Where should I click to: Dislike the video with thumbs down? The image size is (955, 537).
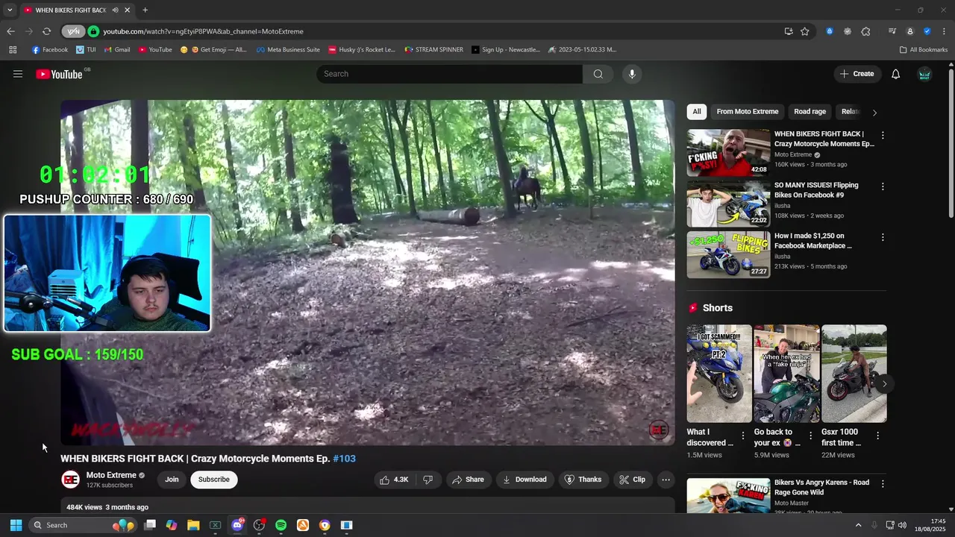pos(428,480)
